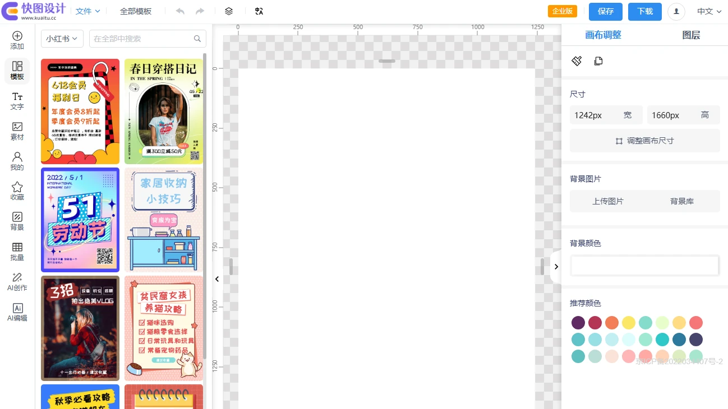Screen dimensions: 728x409
Task: Open the 批量 (Batch) sidebar tool
Action: point(17,252)
